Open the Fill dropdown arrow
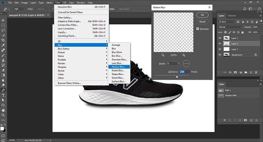Viewport: 263px width, 142px height. click(x=260, y=32)
